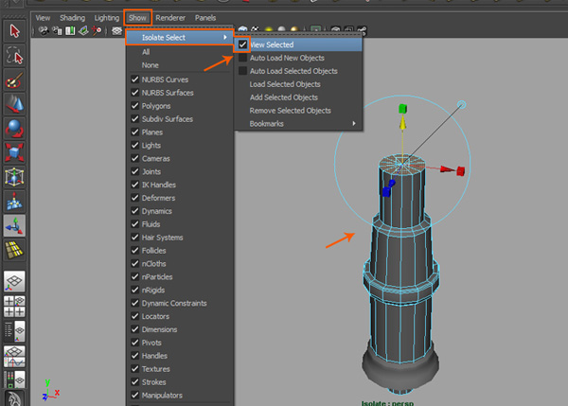Open the Shading menu
The height and width of the screenshot is (406, 568).
(x=72, y=18)
